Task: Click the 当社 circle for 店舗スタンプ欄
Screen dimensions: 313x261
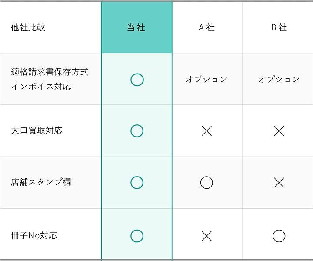Action: (137, 183)
